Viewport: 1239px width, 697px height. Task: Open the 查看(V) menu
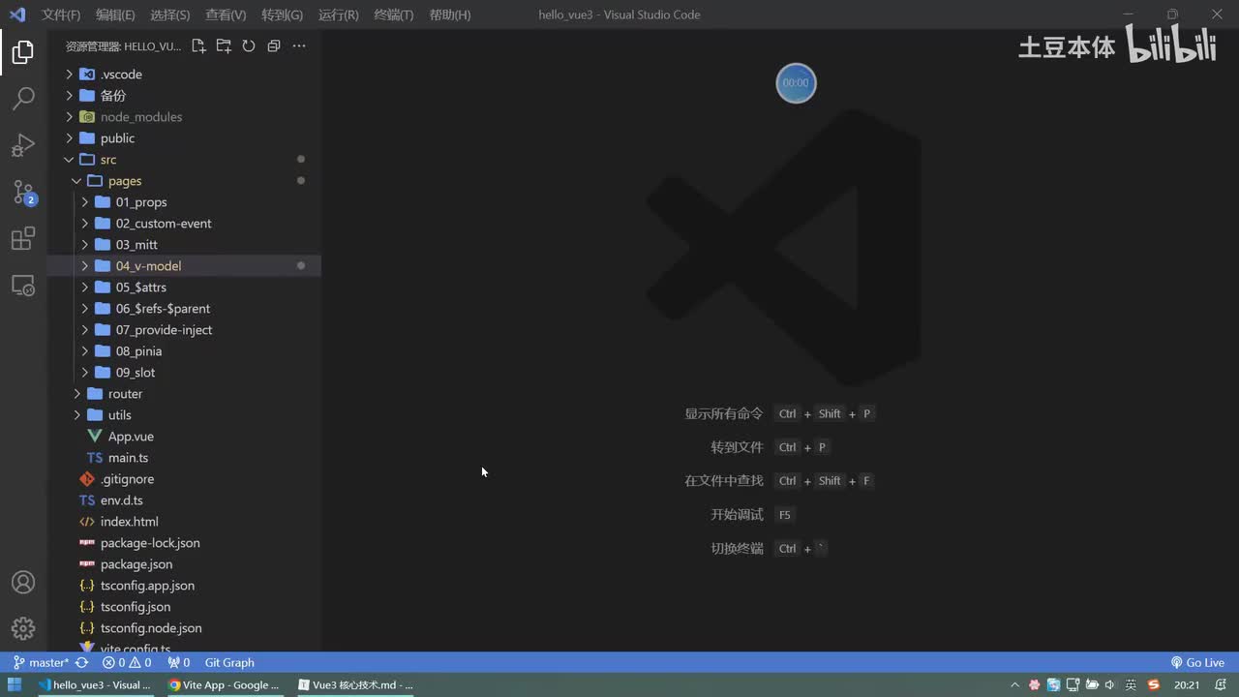(226, 15)
